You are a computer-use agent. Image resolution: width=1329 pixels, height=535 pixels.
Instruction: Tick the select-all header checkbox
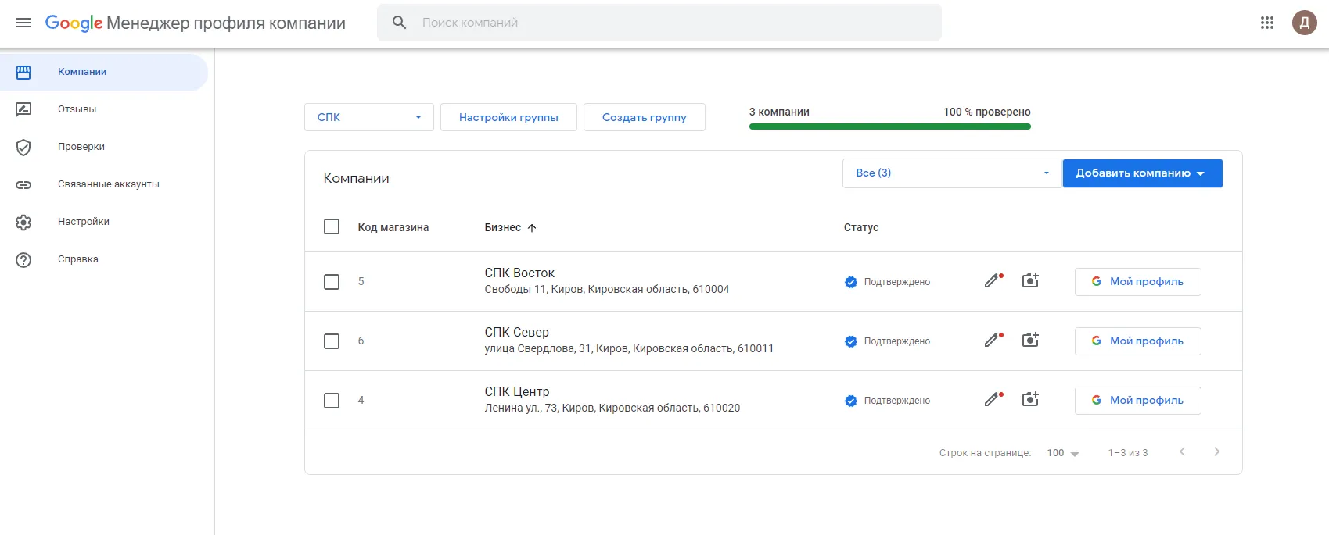(x=332, y=226)
